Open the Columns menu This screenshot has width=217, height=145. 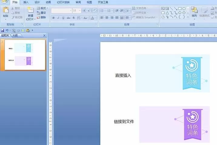tap(128, 18)
